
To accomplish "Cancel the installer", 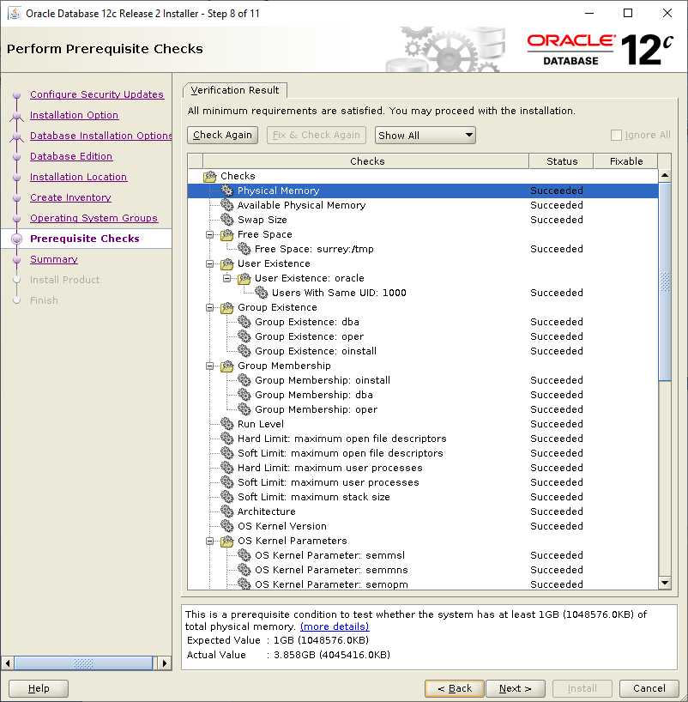I will (649, 688).
